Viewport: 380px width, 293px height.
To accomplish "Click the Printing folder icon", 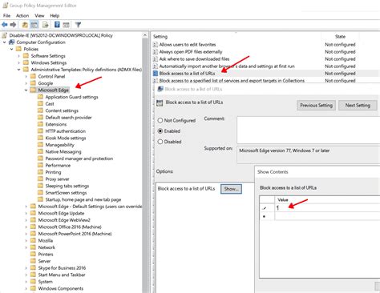I will pyautogui.click(x=40, y=172).
